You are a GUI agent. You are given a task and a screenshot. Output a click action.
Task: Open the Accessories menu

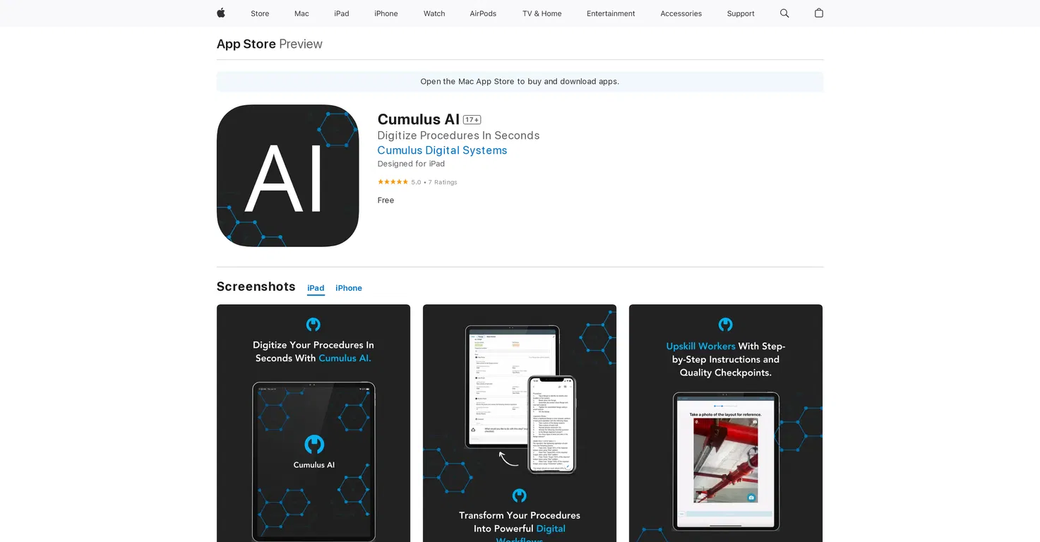coord(681,13)
